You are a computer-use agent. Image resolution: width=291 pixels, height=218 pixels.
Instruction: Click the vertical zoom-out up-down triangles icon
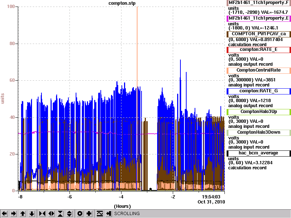pyautogui.click(x=69, y=214)
